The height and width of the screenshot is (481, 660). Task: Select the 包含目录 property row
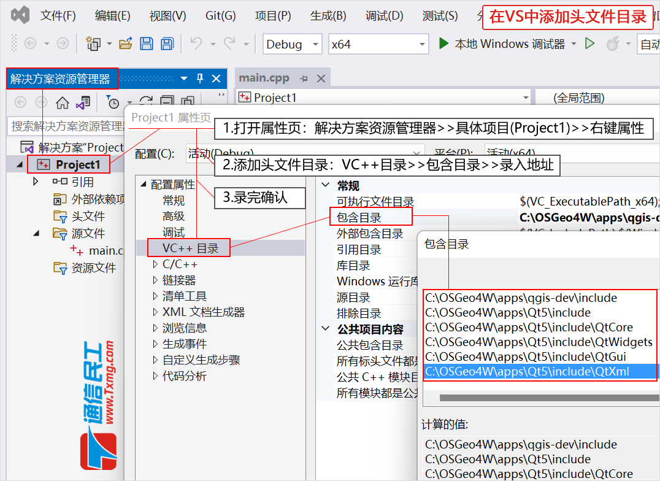pyautogui.click(x=359, y=217)
